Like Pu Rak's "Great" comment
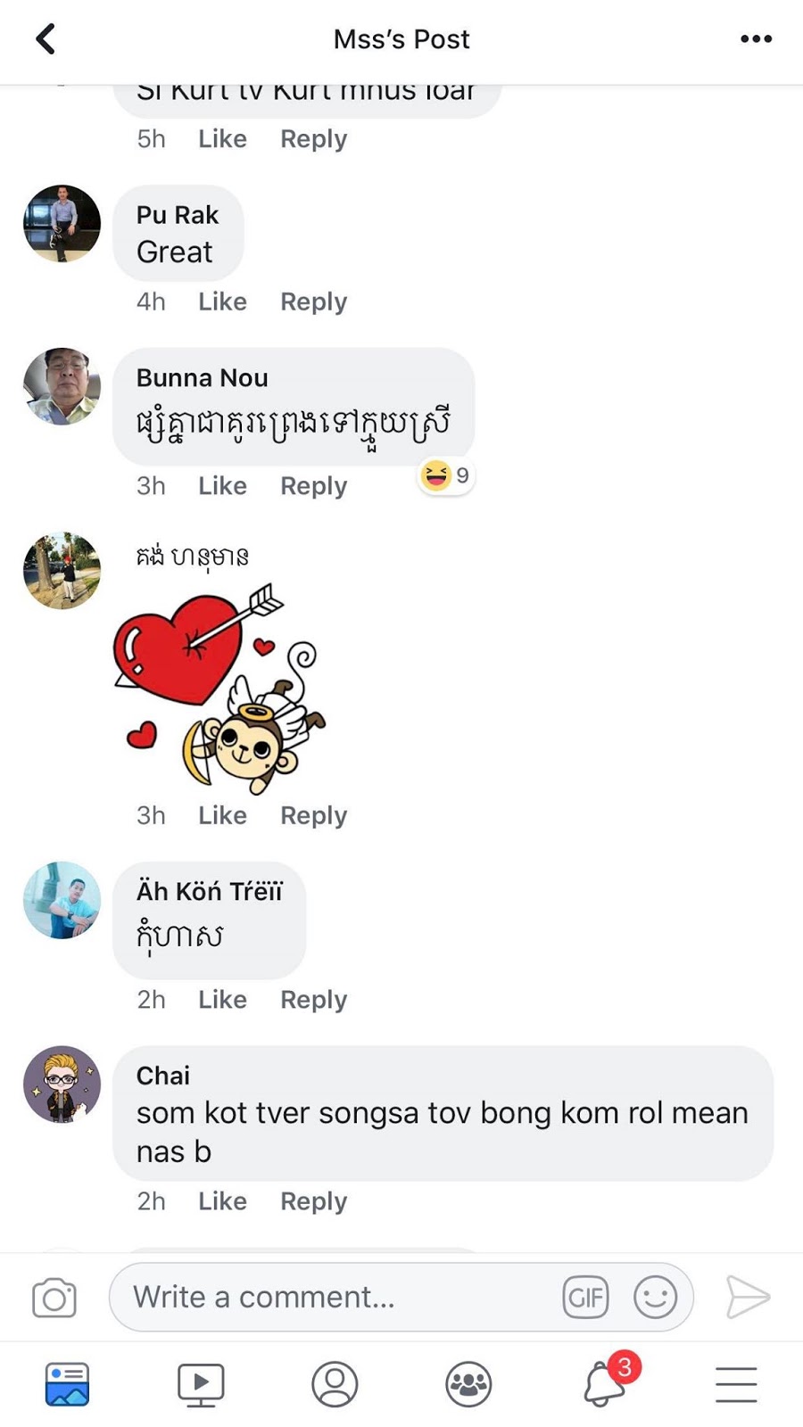The height and width of the screenshot is (1427, 803). (x=222, y=301)
